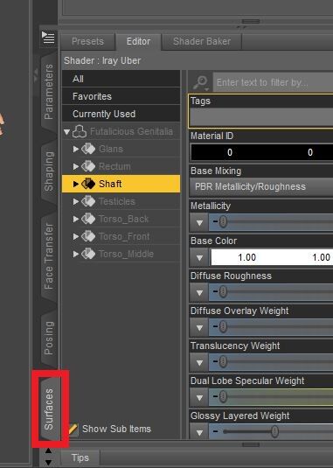Click the Rectum surface material icon
Viewport: 333px width, 468px height.
click(88, 166)
